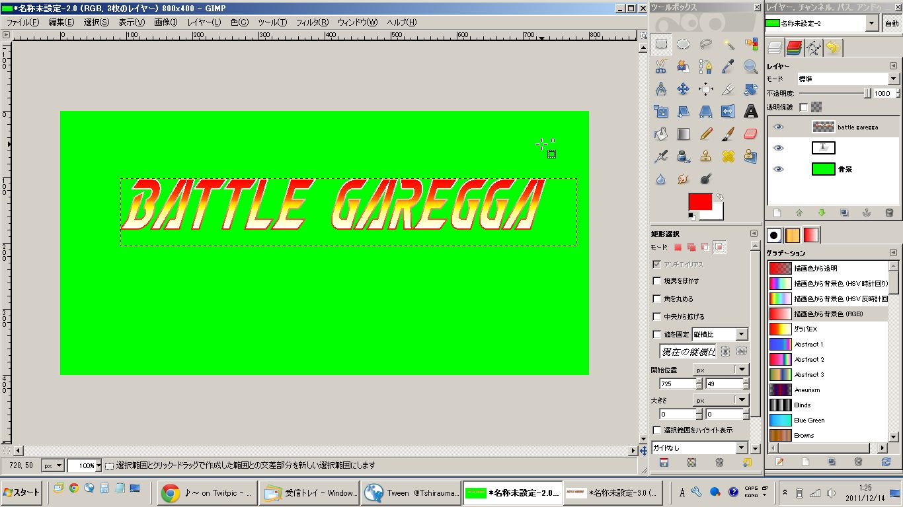Enable 選択範囲をハイライト表示 highlight option

[657, 430]
